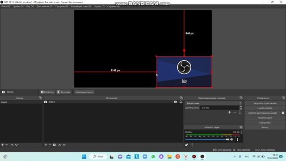Open virtual camera settings gear
286x161 pixels.
pos(283,113)
